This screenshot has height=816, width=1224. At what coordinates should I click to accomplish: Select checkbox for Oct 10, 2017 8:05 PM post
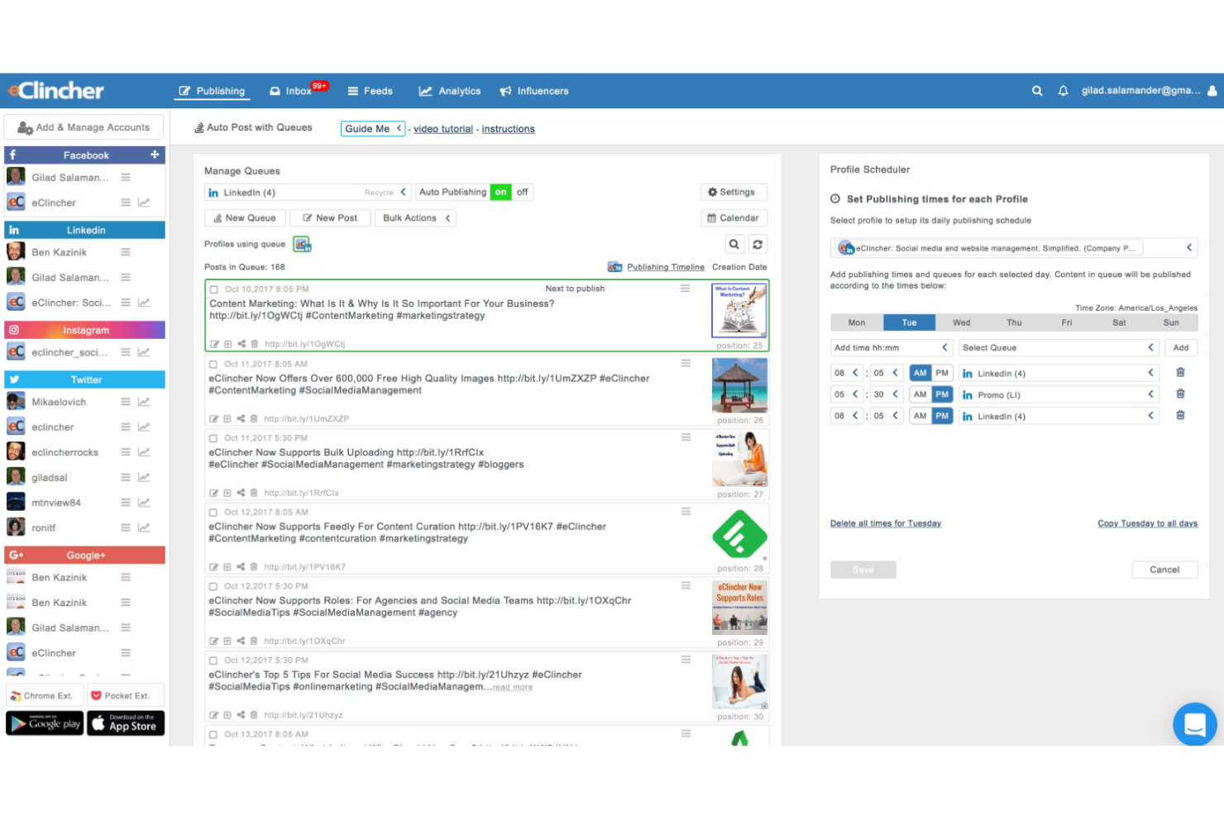tap(214, 289)
